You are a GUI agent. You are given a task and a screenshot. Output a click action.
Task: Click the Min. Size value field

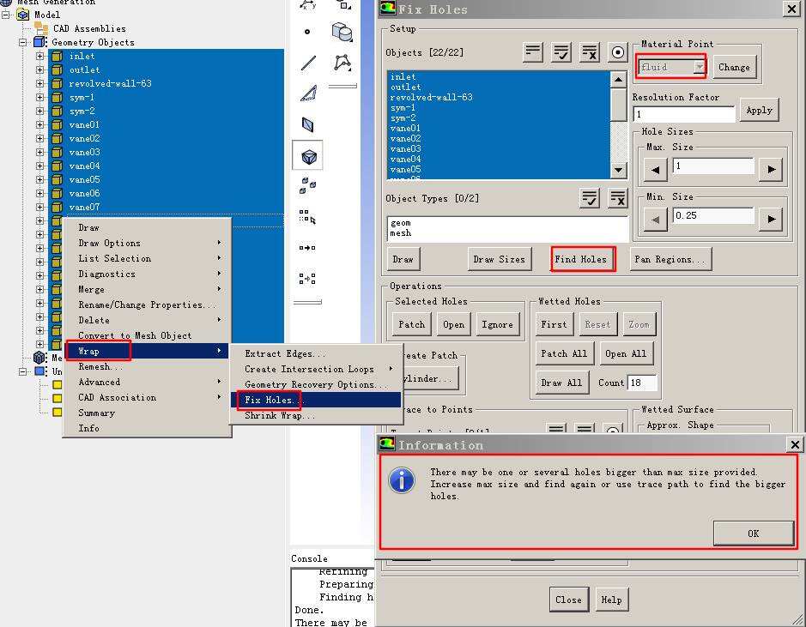(x=713, y=215)
